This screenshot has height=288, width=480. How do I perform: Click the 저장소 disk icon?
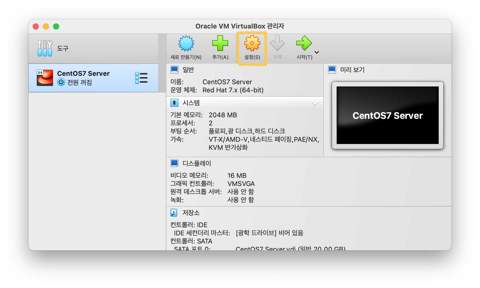174,213
